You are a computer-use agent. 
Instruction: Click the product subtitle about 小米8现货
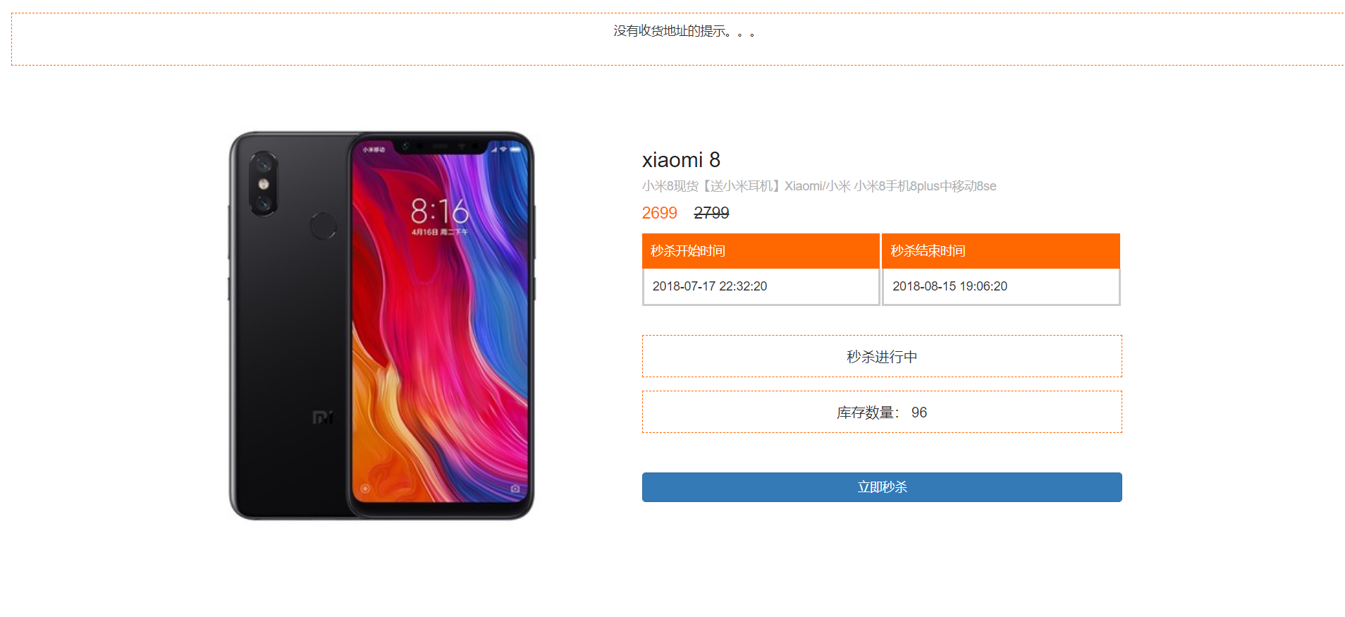point(818,186)
